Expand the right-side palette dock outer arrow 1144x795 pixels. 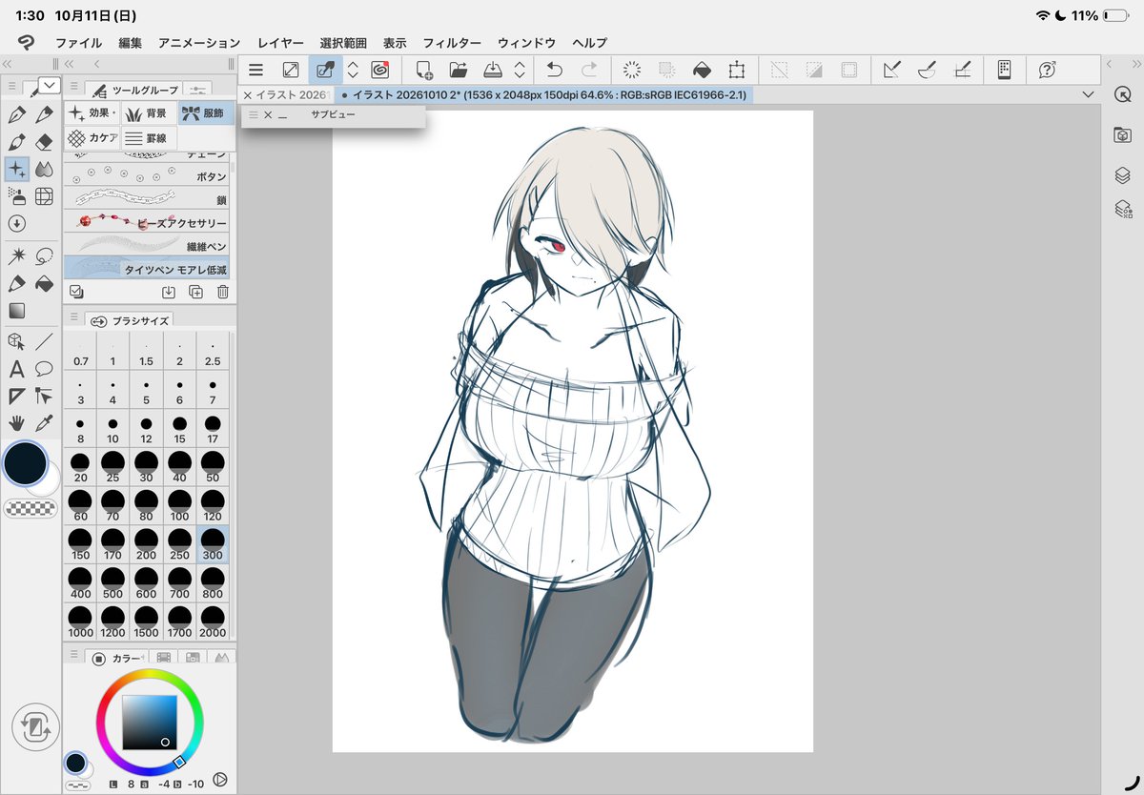[x=1135, y=63]
